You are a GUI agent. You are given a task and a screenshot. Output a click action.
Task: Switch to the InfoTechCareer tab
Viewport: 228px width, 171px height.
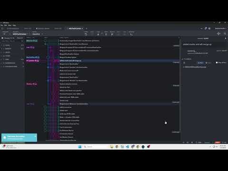[75, 28]
